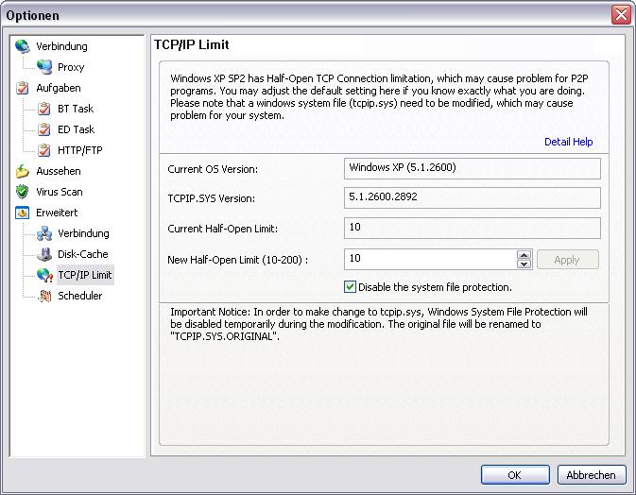636x495 pixels.
Task: Click the clipboard icon beside Aufgaben
Action: (x=23, y=88)
